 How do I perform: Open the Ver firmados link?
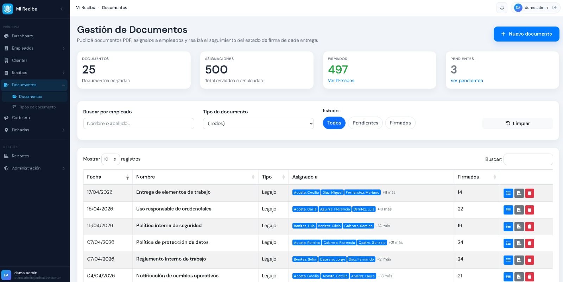[x=341, y=81]
